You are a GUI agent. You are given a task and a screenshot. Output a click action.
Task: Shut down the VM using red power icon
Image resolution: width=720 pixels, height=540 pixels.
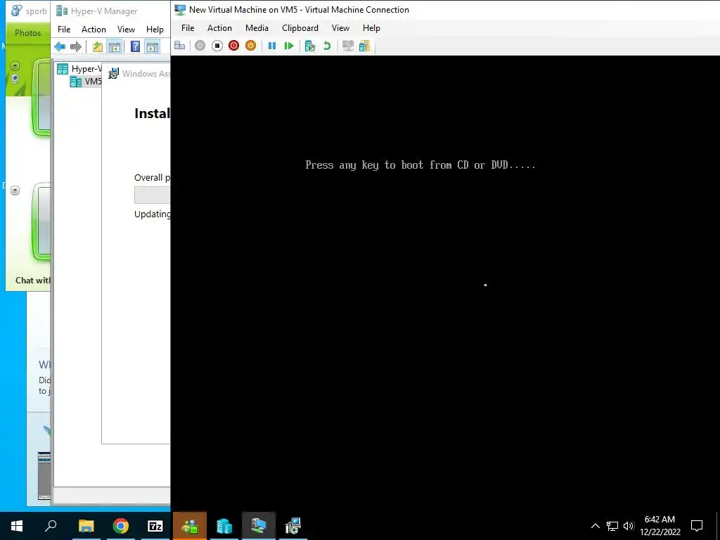233,46
